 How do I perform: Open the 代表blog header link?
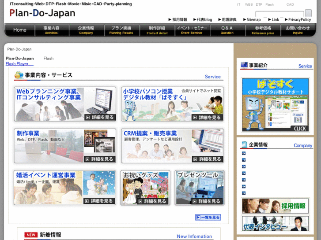[203, 20]
